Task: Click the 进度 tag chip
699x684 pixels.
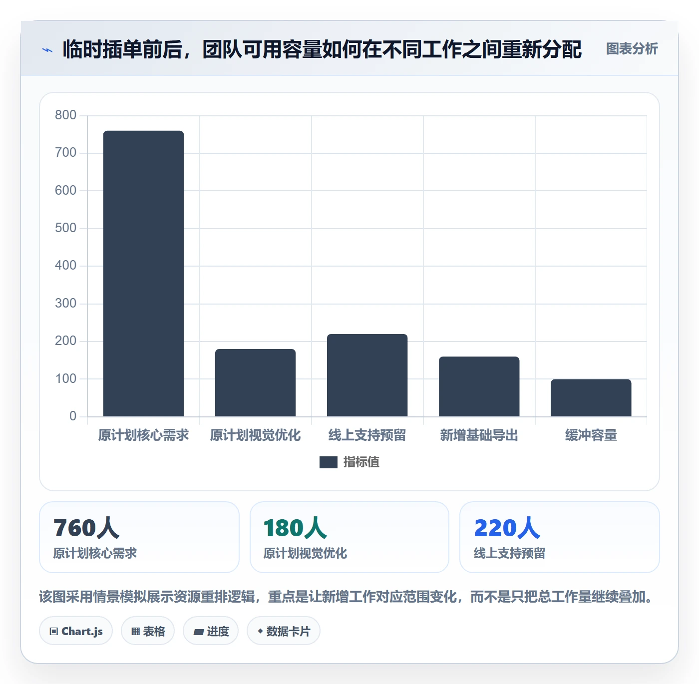Action: point(211,631)
